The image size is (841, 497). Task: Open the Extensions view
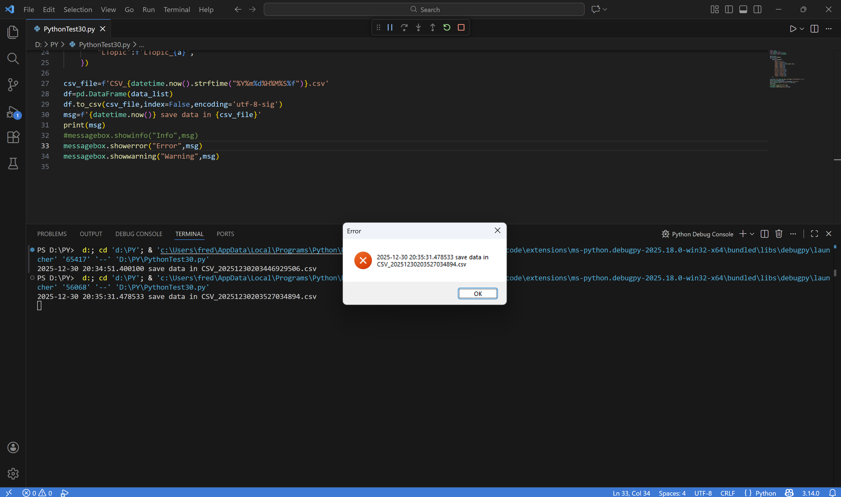click(x=13, y=137)
